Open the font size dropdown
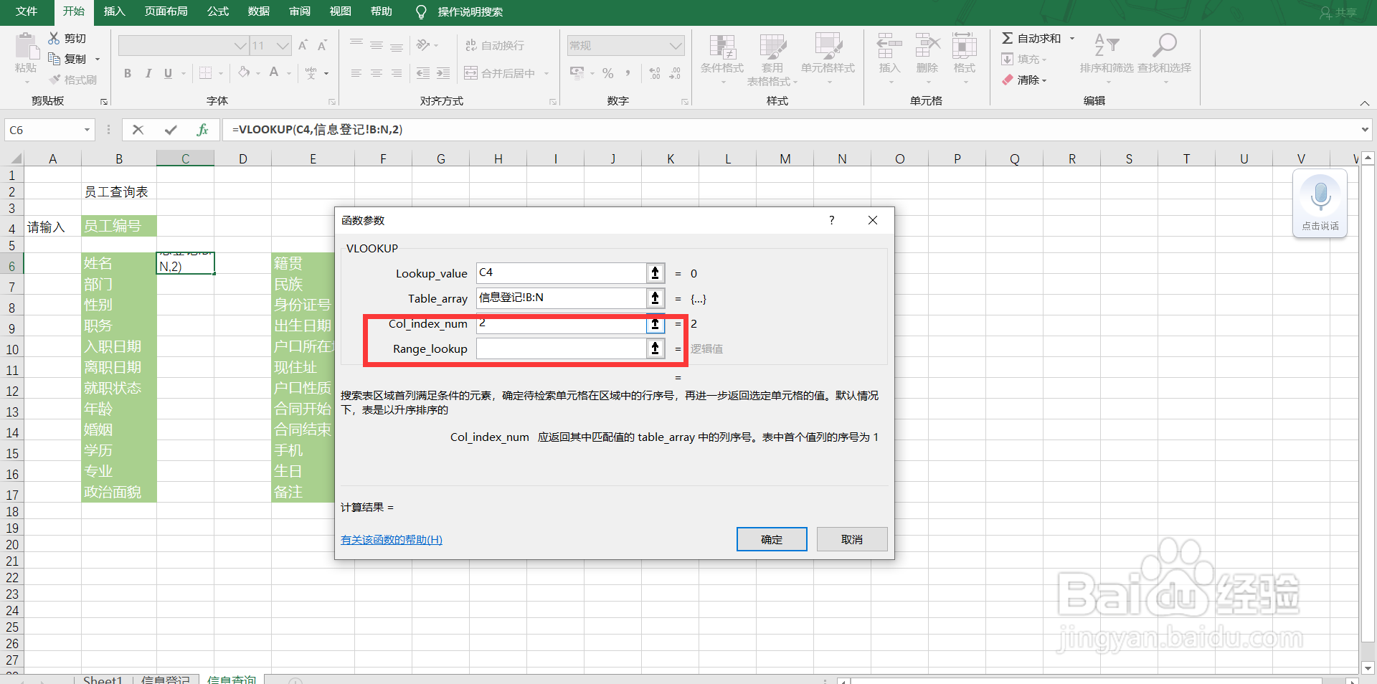1377x684 pixels. [x=283, y=45]
